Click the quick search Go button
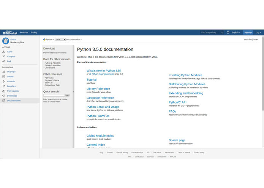Viewport: 264px width, 188px height. coord(67,96)
